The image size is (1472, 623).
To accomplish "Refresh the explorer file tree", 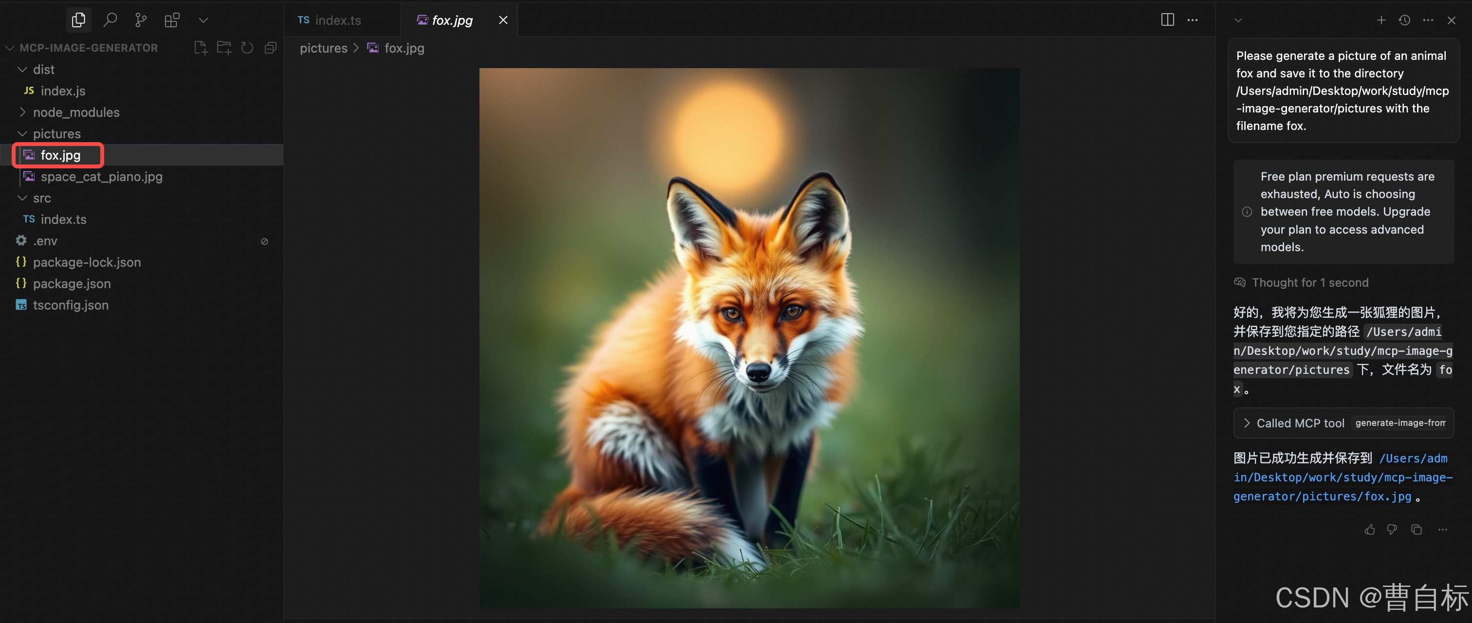I will pos(247,48).
